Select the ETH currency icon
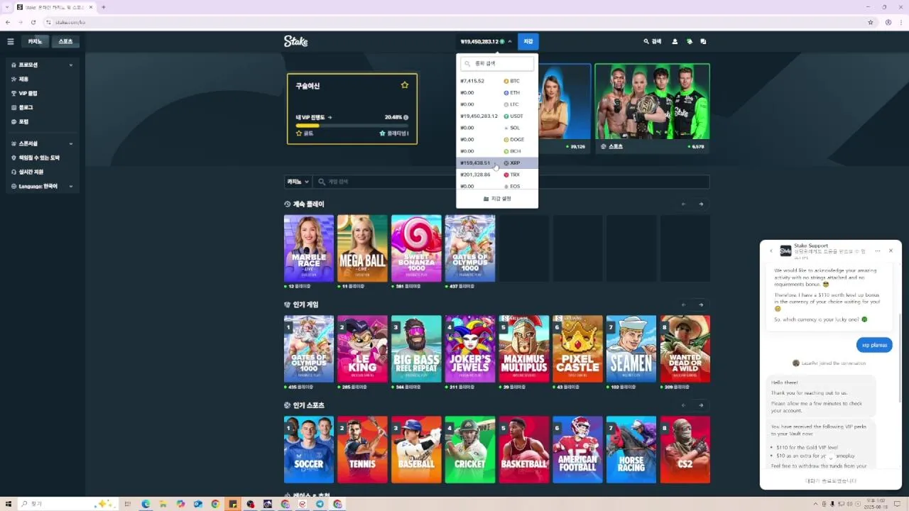Image resolution: width=909 pixels, height=511 pixels. pyautogui.click(x=506, y=93)
